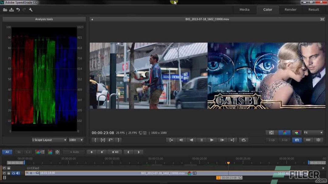Image resolution: width=328 pixels, height=184 pixels.
Task: Go to the previous keyframe arrow
Action: [x=128, y=152]
